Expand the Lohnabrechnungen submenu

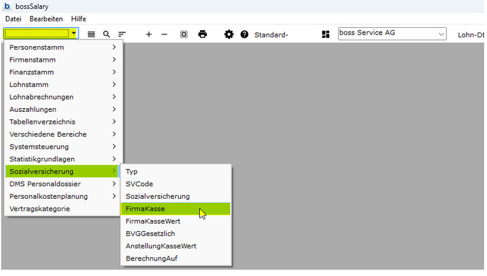[62, 97]
